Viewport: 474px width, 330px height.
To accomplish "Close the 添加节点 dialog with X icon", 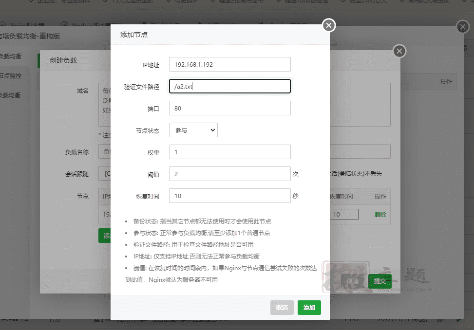I will (x=329, y=25).
